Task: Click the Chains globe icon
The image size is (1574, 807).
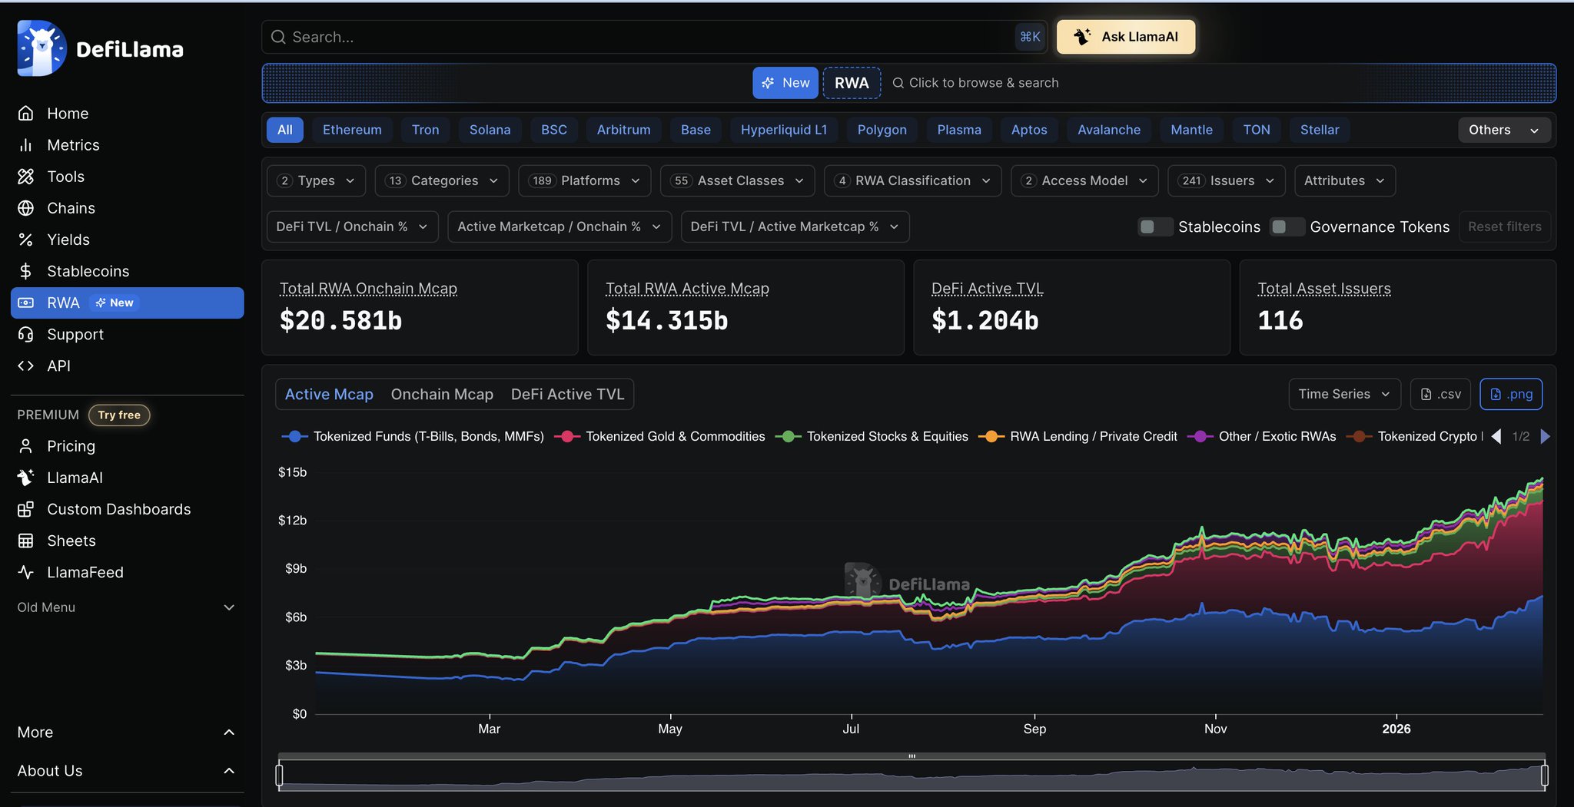Action: [26, 208]
